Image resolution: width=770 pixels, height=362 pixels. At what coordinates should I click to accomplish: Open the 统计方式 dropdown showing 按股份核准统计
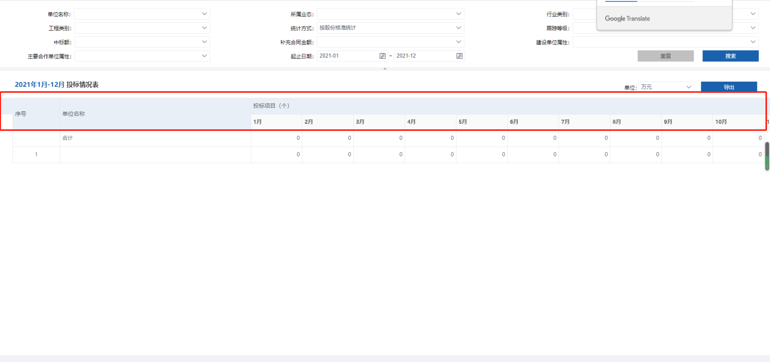[391, 28]
